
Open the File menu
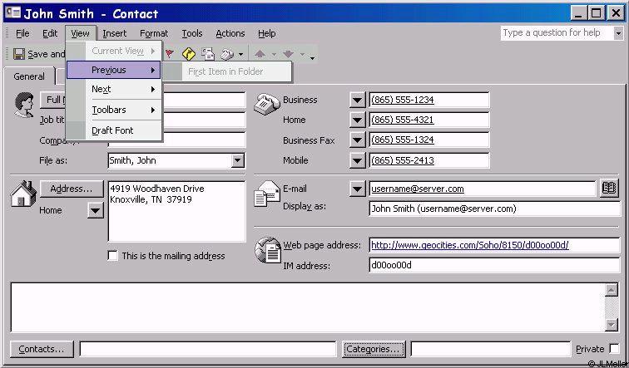point(22,33)
